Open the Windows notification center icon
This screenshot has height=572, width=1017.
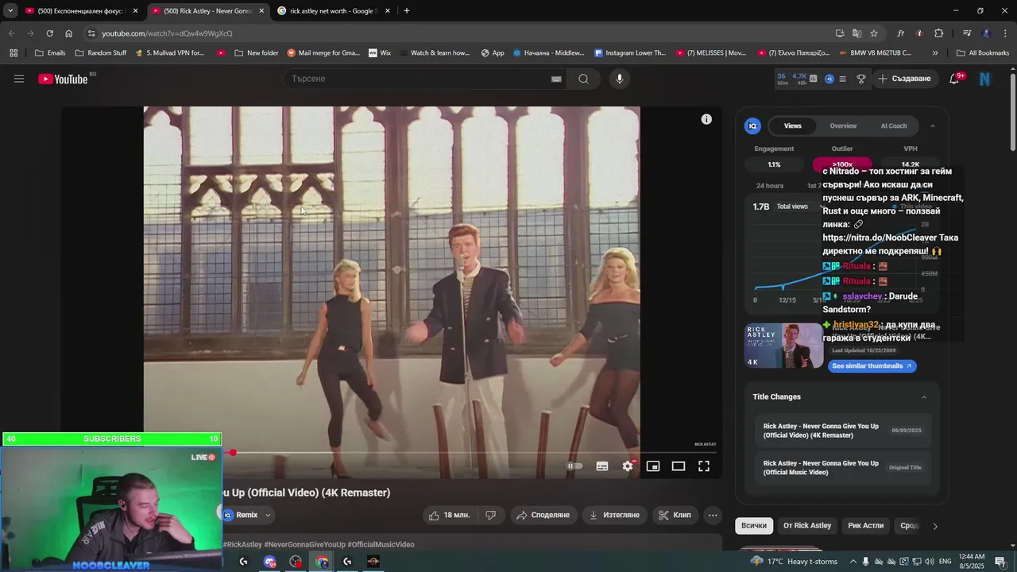(1000, 562)
